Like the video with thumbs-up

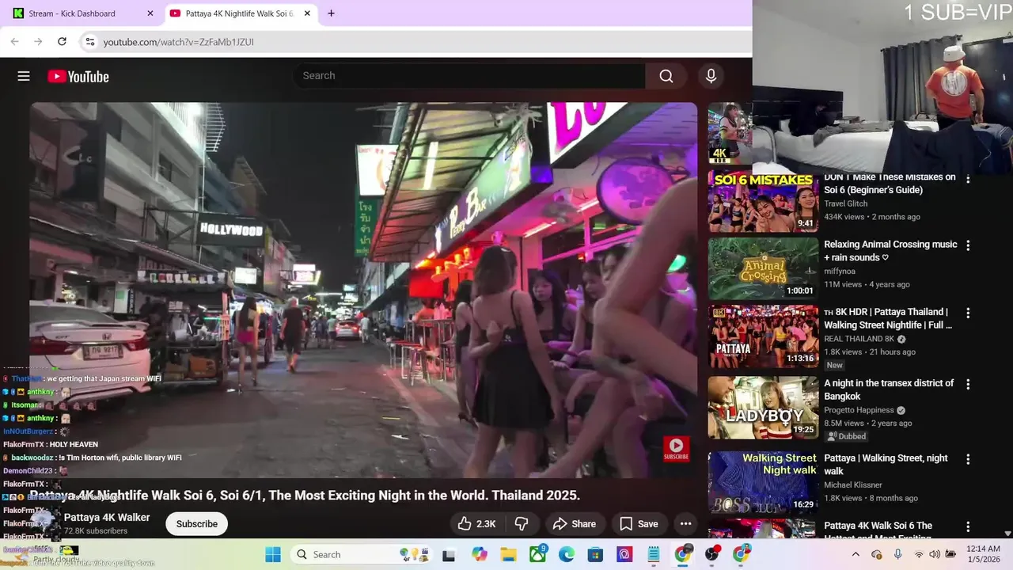[476, 524]
